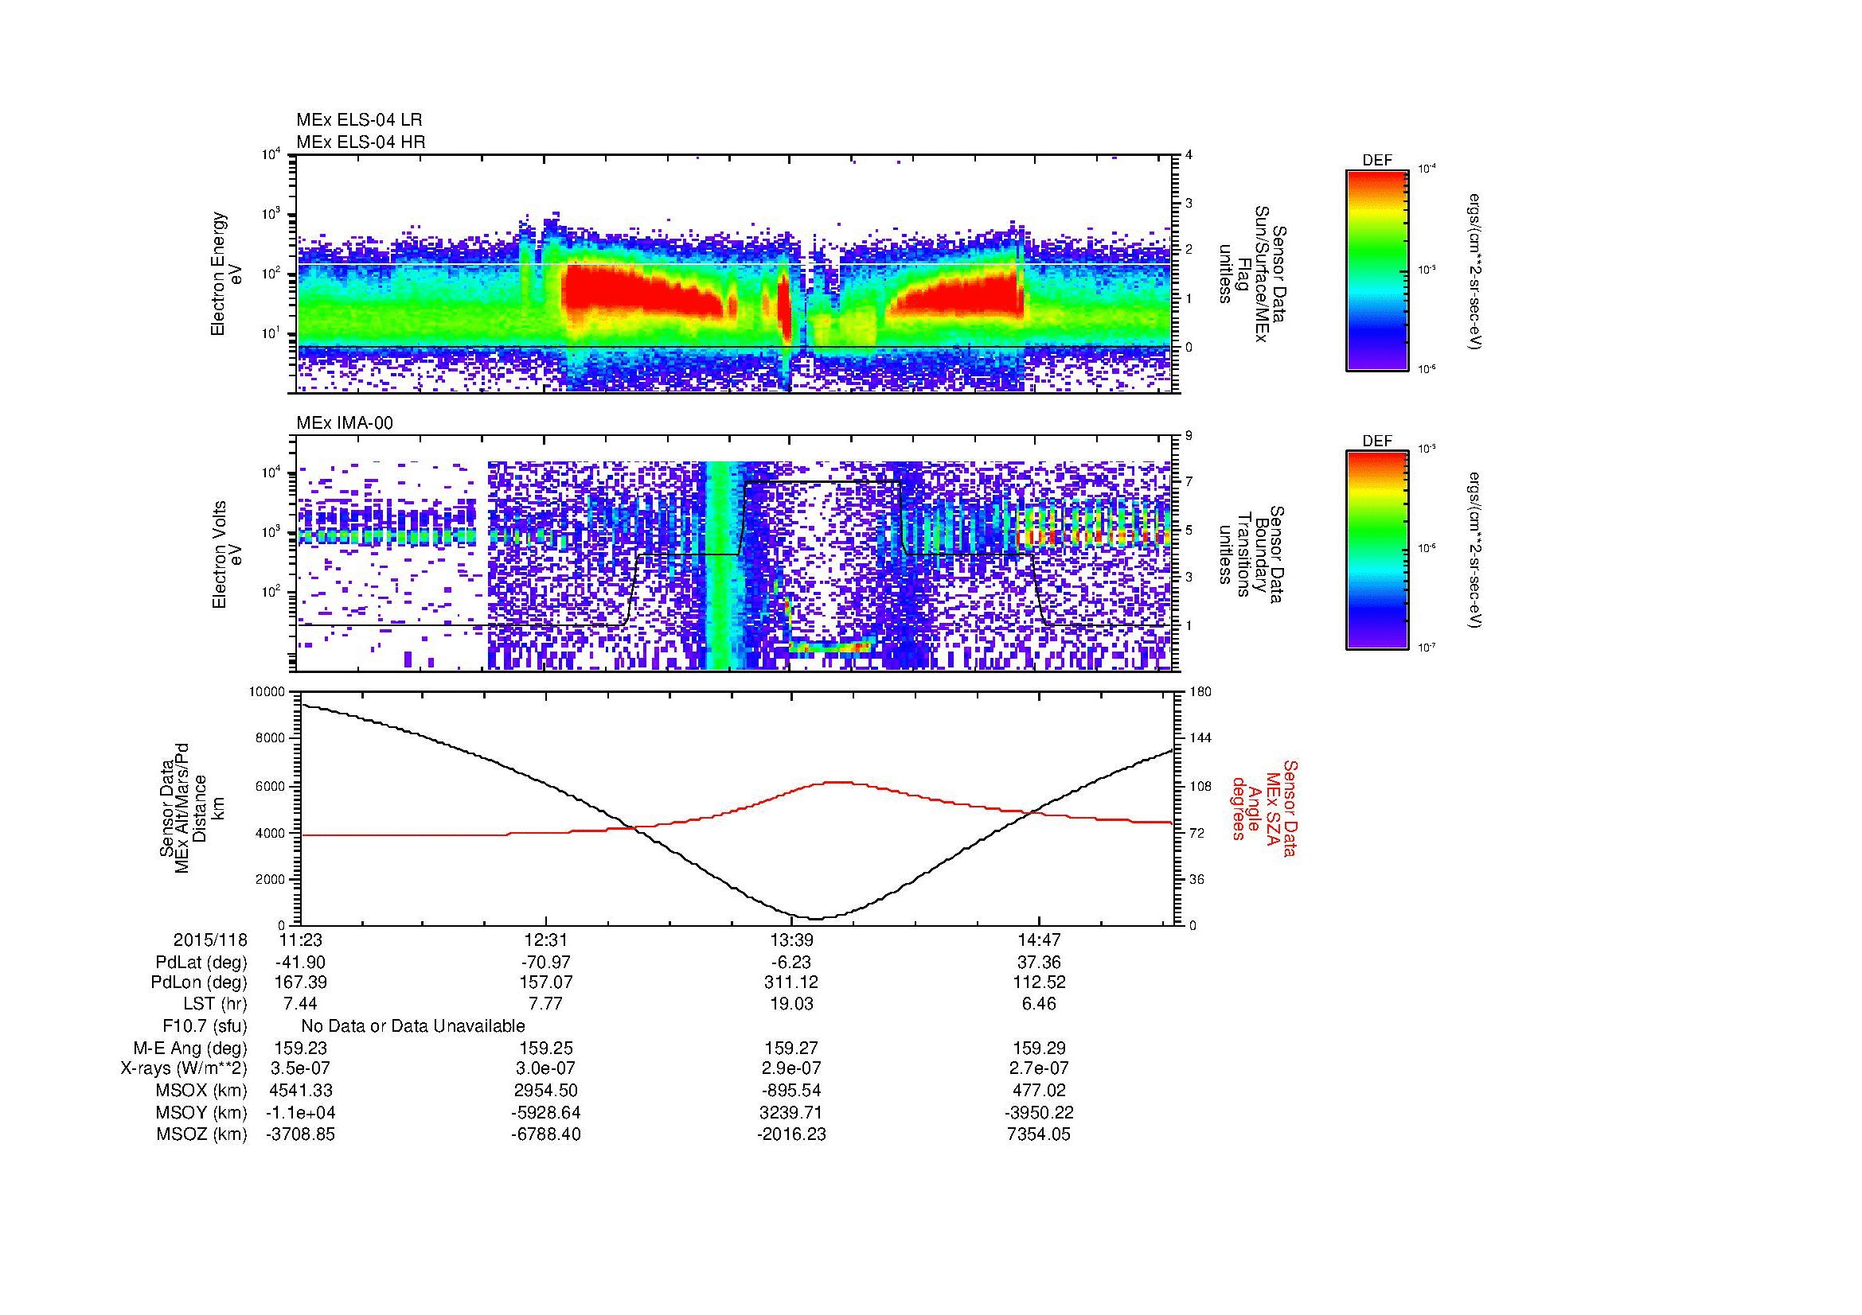Click 'No Data or Data Unavailable' text
The image size is (1862, 1315).
[413, 1025]
